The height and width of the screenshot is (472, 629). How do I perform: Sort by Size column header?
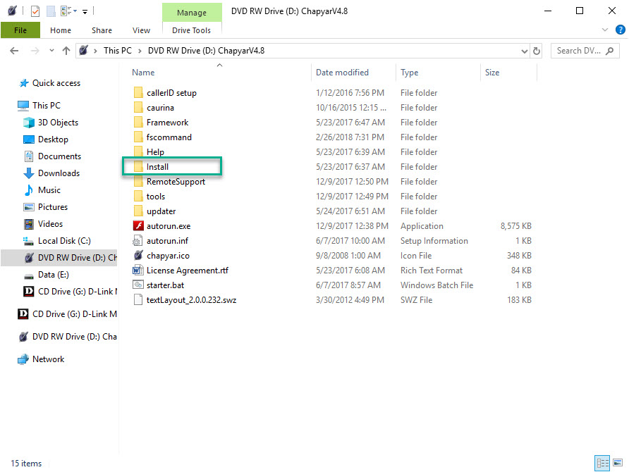pos(492,72)
